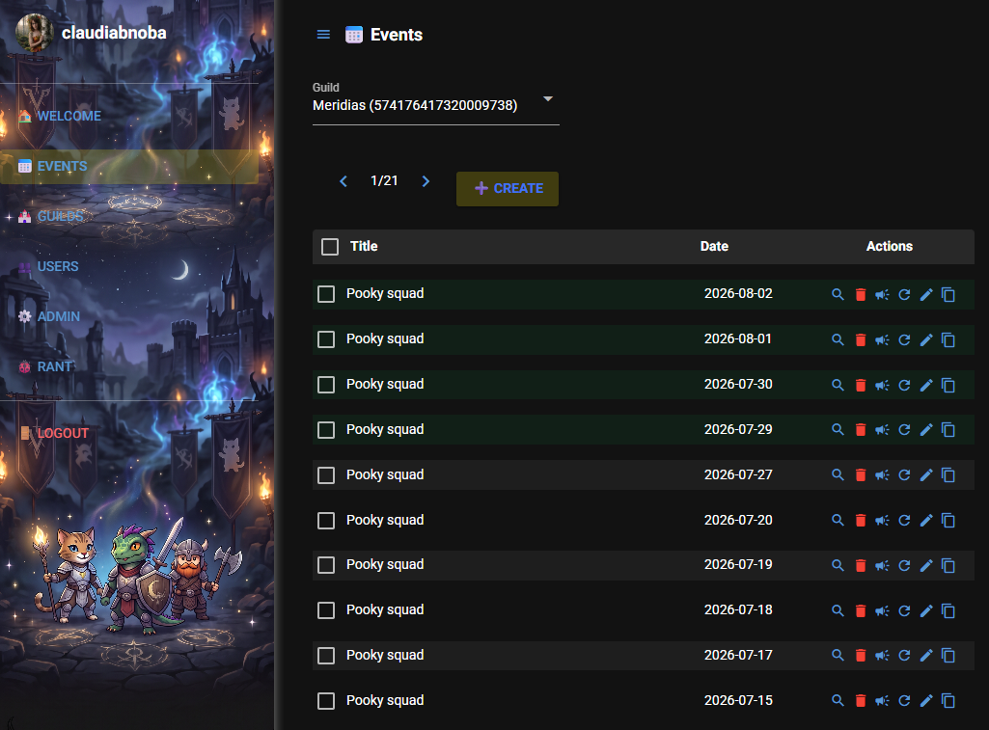Image resolution: width=989 pixels, height=730 pixels.
Task: Tick the 2026-07-27 row checkbox
Action: tap(326, 475)
